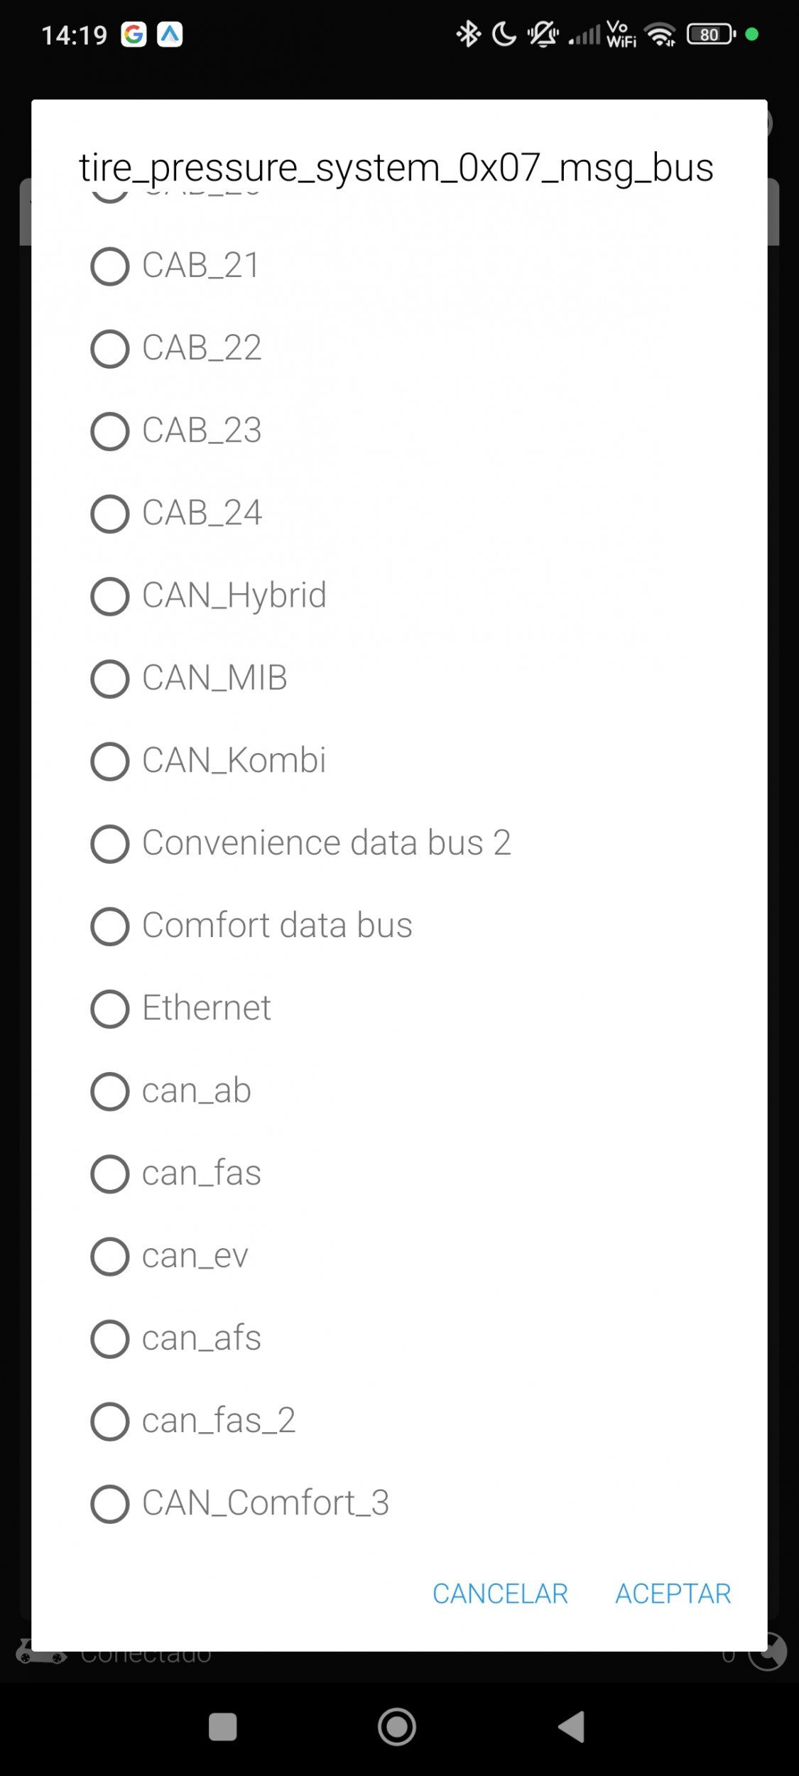Select the can_ab radio button
Image resolution: width=799 pixels, height=1776 pixels.
point(110,1091)
